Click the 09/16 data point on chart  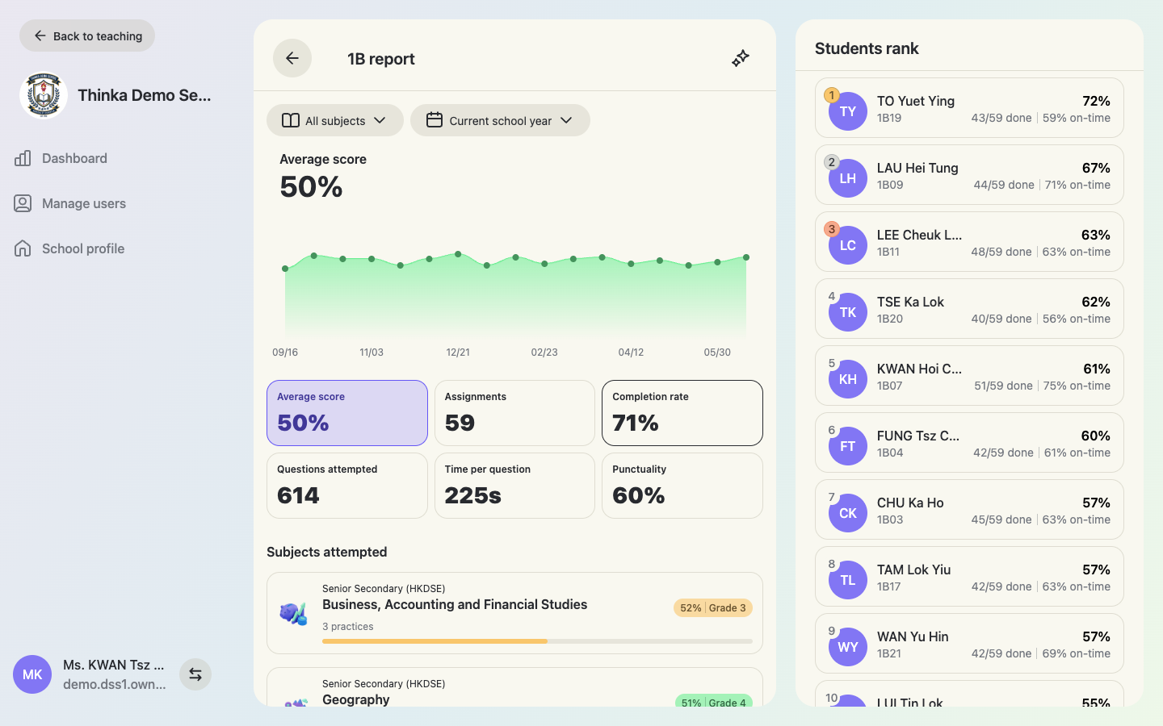(285, 269)
